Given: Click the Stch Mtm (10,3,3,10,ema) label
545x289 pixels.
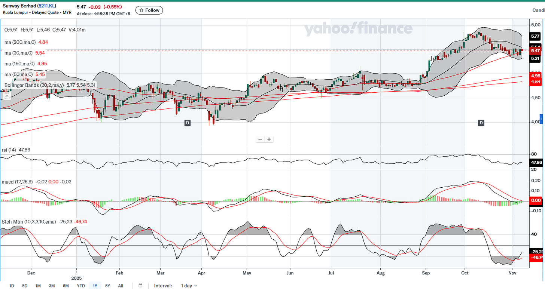Looking at the screenshot, I should (29, 222).
